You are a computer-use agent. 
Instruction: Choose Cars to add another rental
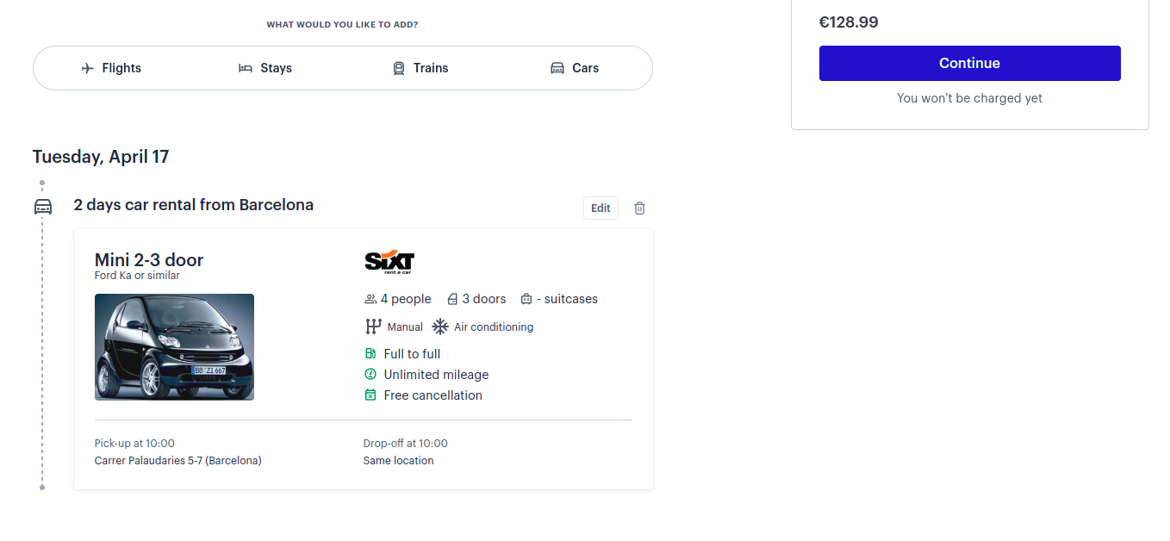click(575, 68)
